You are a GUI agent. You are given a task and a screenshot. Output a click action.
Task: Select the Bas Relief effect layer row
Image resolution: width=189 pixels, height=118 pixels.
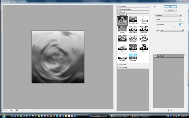coord(169,56)
